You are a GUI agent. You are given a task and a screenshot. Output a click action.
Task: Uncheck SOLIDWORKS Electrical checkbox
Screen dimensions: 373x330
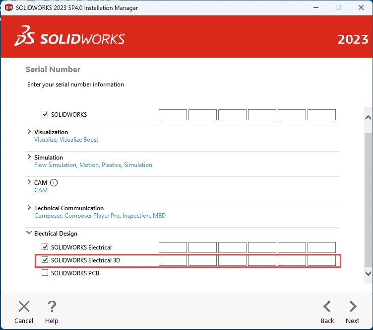(45, 247)
